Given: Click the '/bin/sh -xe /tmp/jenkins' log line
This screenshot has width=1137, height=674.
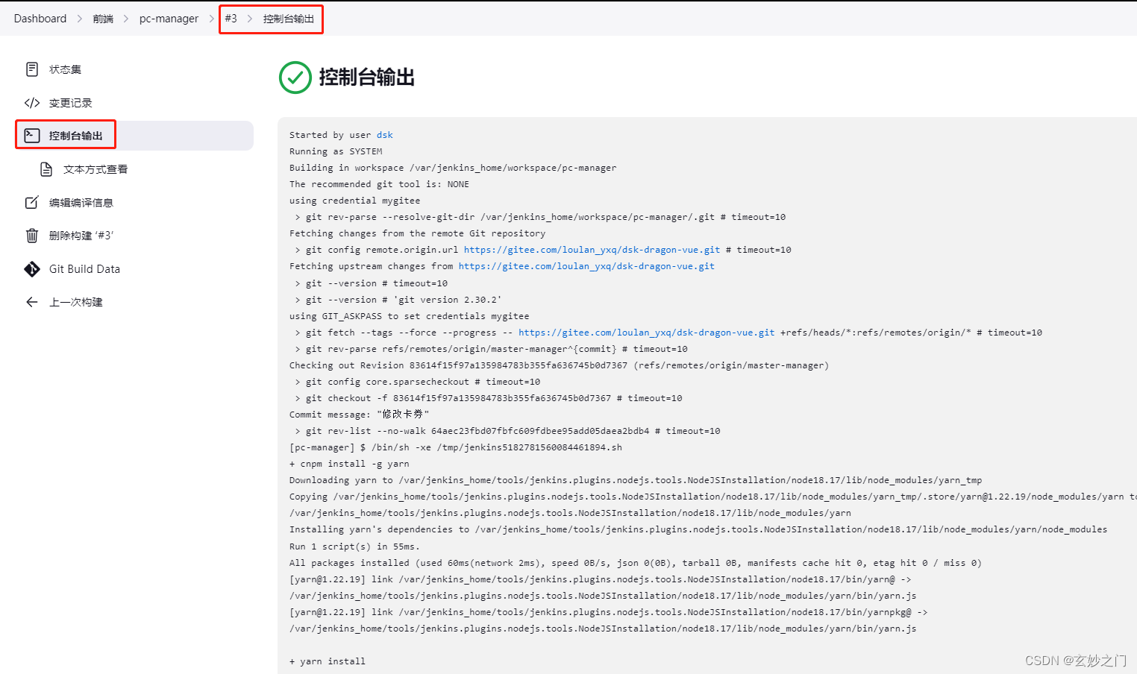Looking at the screenshot, I should point(456,447).
